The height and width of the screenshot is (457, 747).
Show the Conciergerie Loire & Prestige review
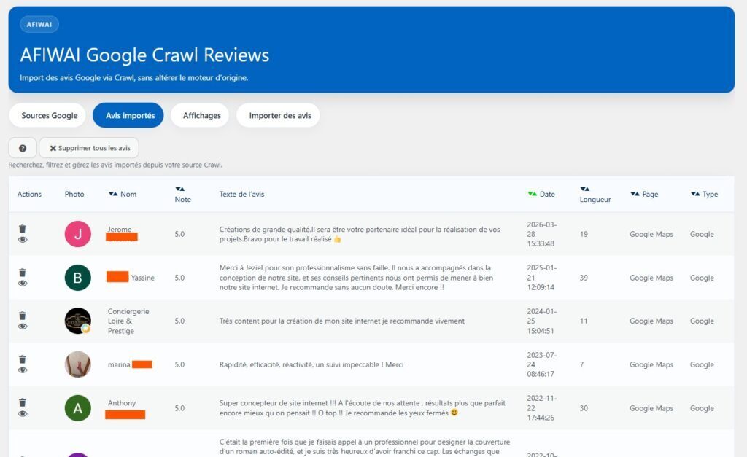pyautogui.click(x=23, y=326)
